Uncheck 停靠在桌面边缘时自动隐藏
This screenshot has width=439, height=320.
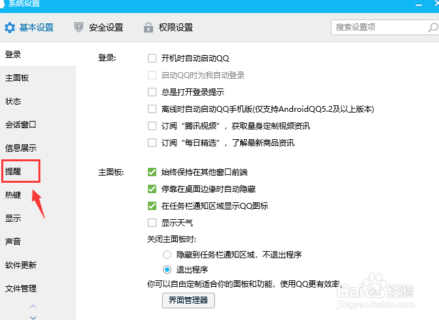152,189
